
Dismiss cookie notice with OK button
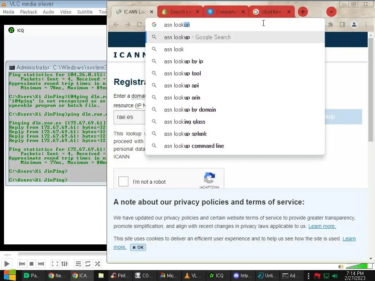pos(138,247)
